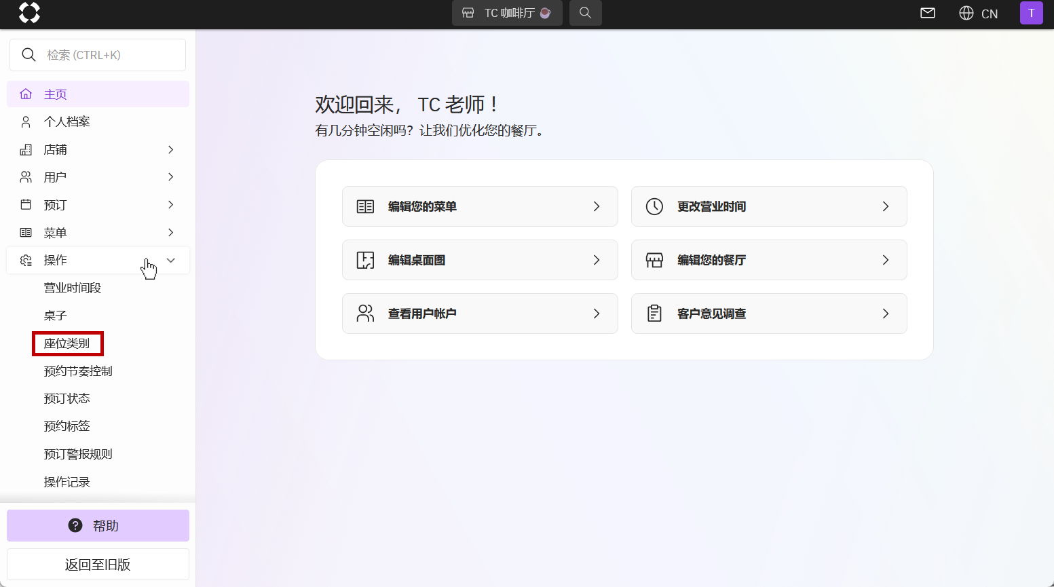This screenshot has width=1054, height=587.
Task: Open the 客户意见调查 card
Action: [x=769, y=314]
